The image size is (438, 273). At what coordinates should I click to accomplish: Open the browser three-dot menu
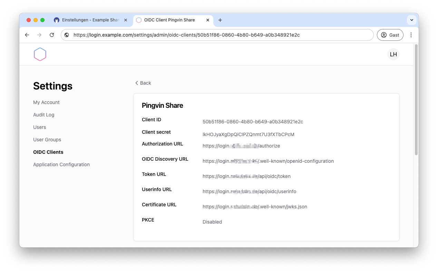pyautogui.click(x=411, y=35)
